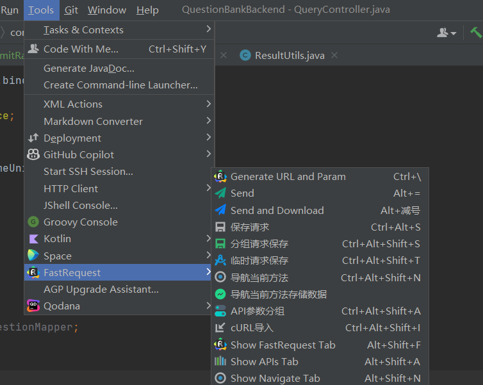The image size is (483, 385).
Task: Choose Start SSH Session... menu entry
Action: [x=119, y=172]
